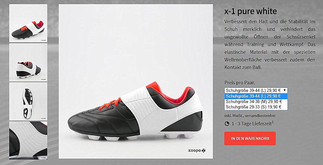Click the IN DEN WARENKORB button
The height and width of the screenshot is (165, 323).
click(250, 138)
